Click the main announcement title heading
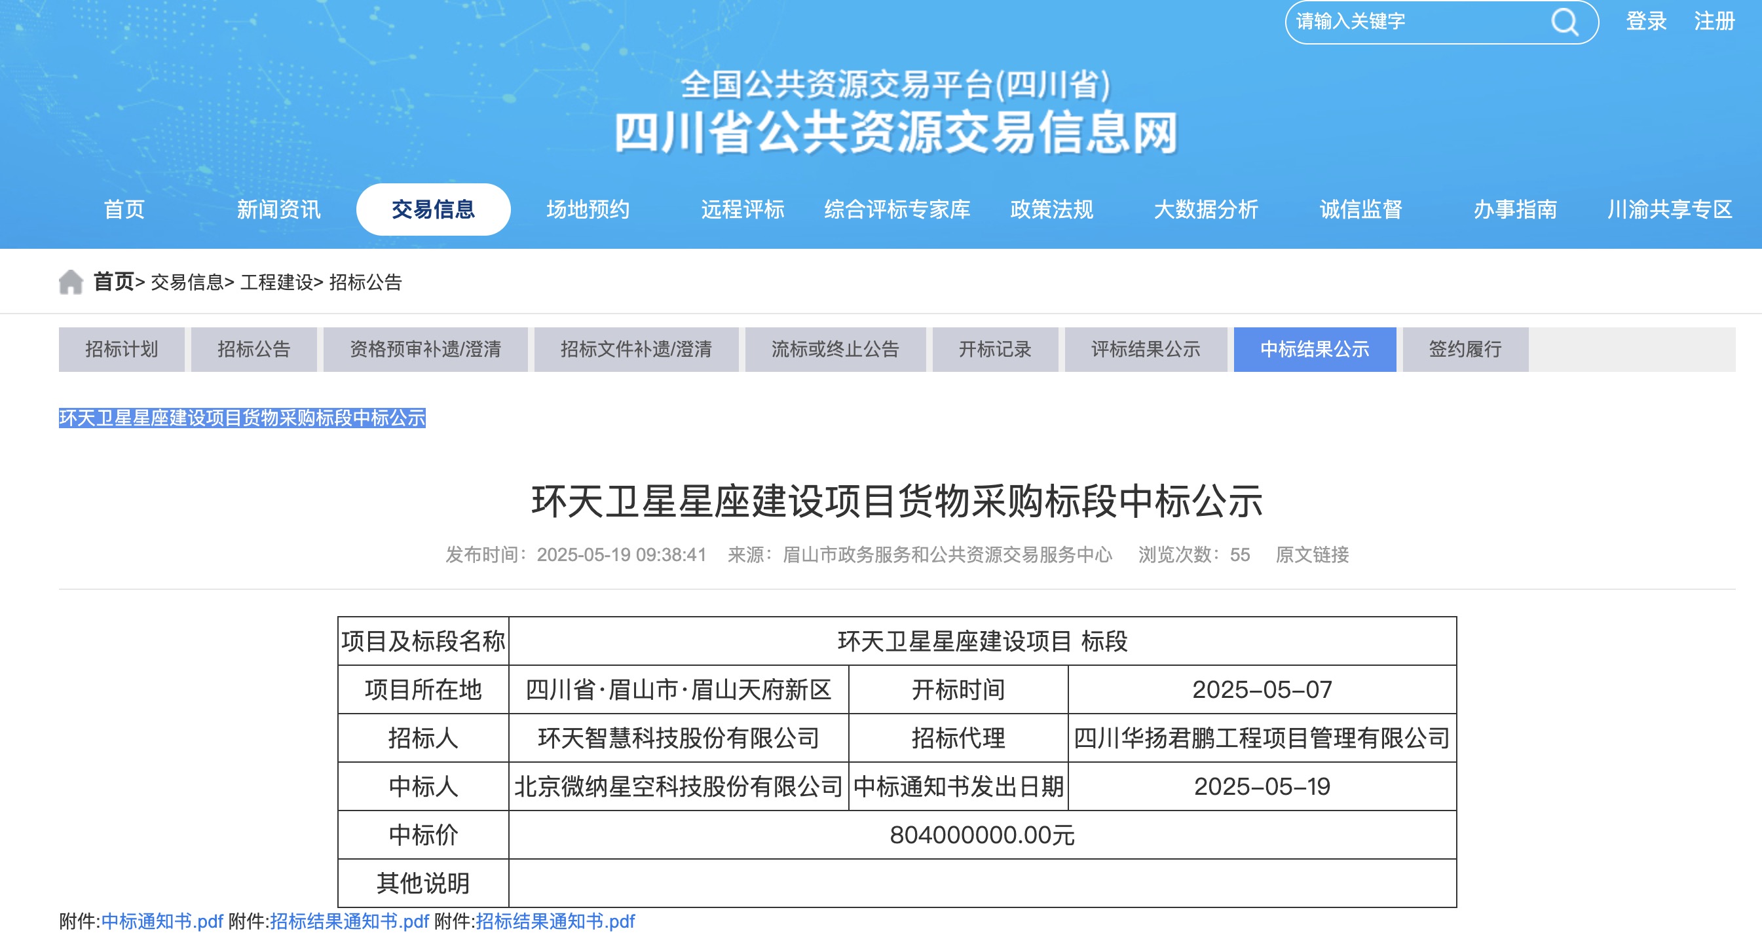This screenshot has width=1762, height=948. 897,501
